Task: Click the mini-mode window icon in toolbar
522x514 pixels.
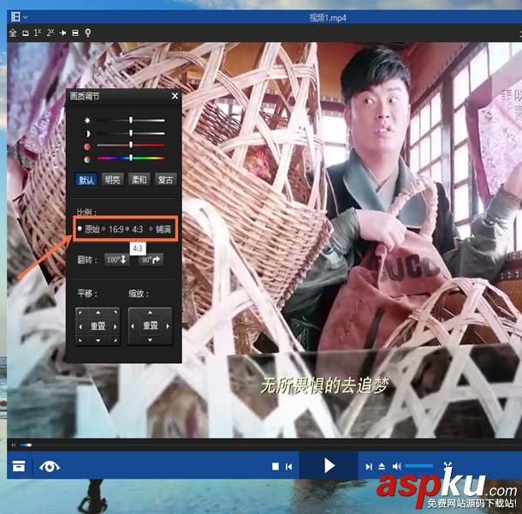Action: tap(26, 33)
